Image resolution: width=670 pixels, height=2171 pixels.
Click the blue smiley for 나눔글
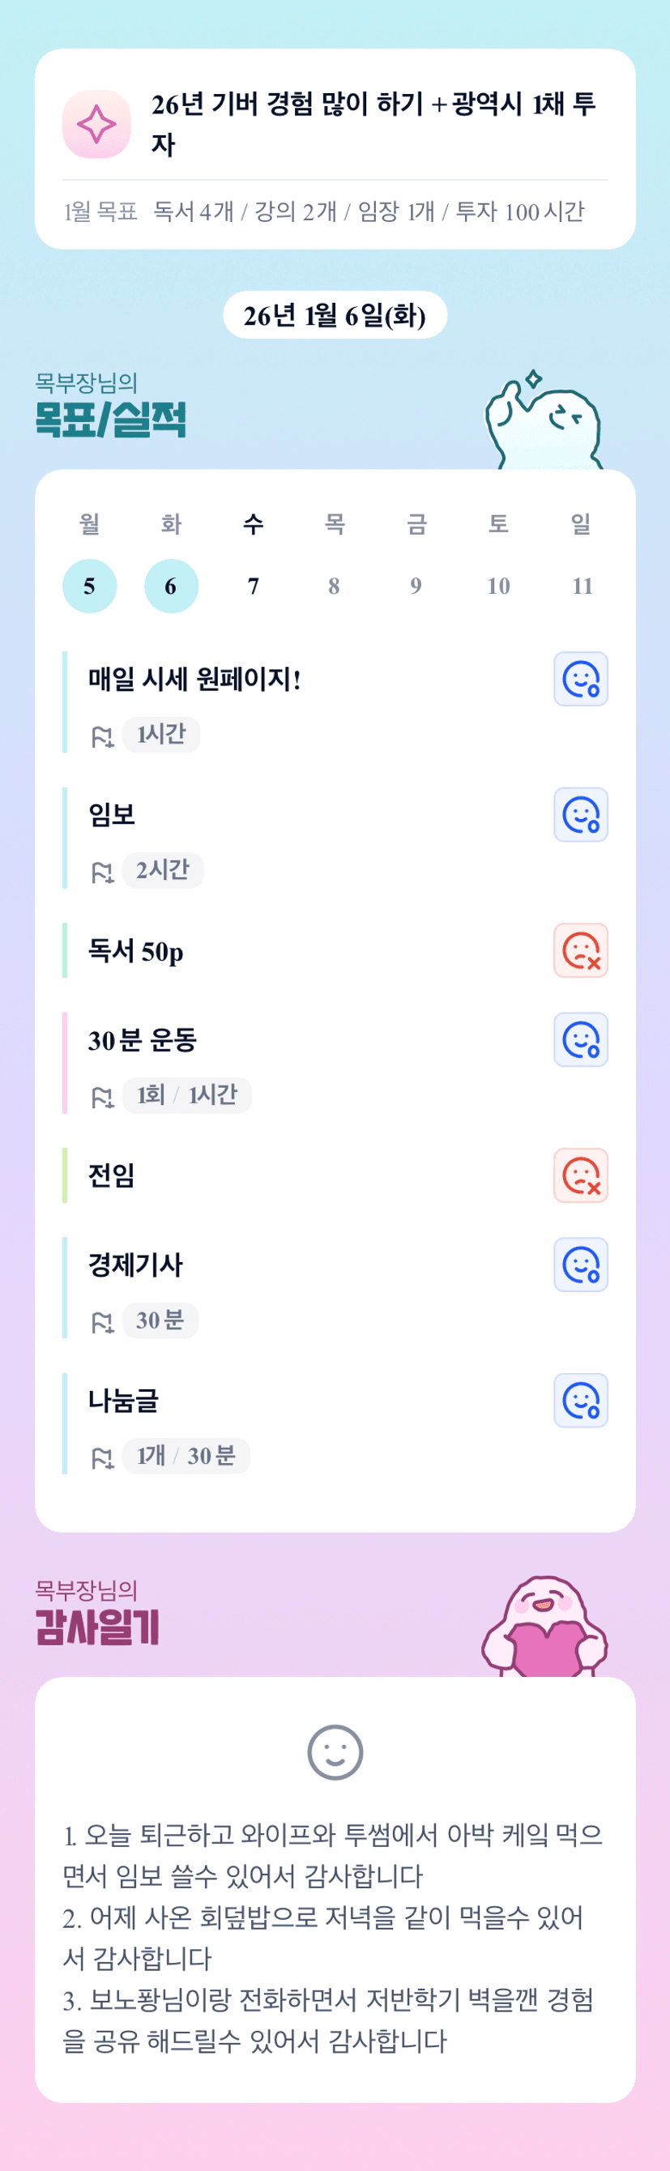pyautogui.click(x=581, y=1401)
